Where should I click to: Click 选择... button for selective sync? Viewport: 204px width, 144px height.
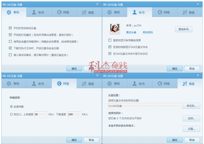click(191, 118)
